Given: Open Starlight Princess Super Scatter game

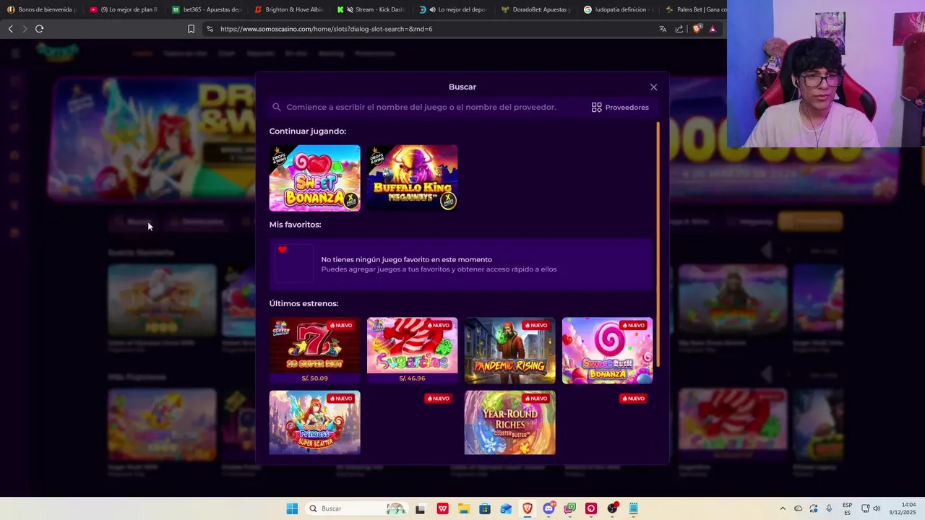Looking at the screenshot, I should [314, 422].
